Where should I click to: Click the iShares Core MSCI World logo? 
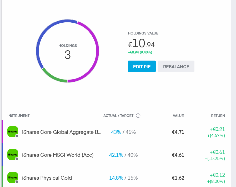pos(13,155)
